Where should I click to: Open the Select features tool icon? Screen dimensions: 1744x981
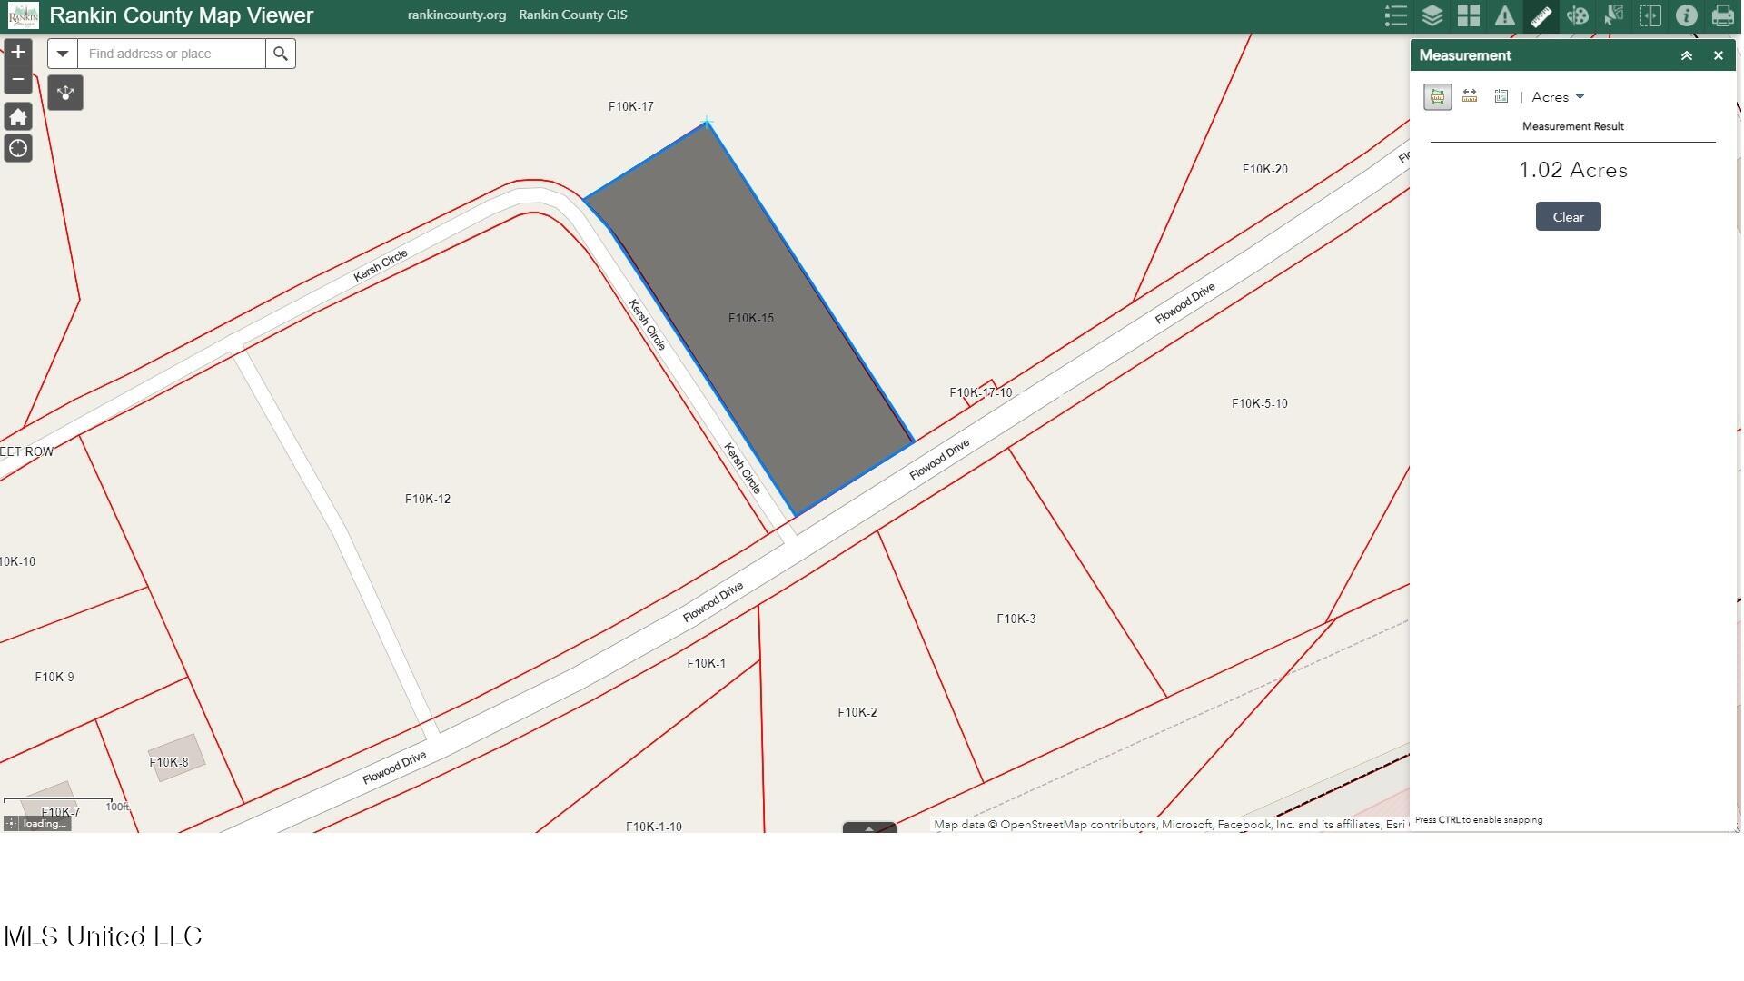click(1614, 15)
